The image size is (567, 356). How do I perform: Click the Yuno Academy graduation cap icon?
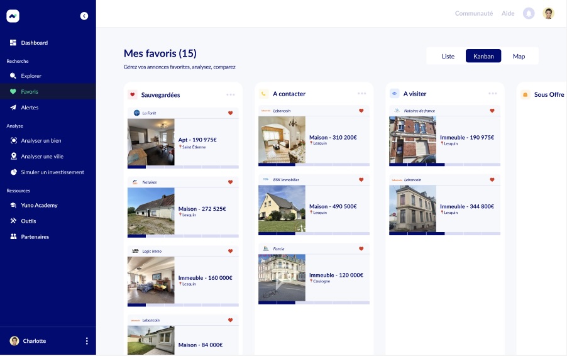(13, 205)
